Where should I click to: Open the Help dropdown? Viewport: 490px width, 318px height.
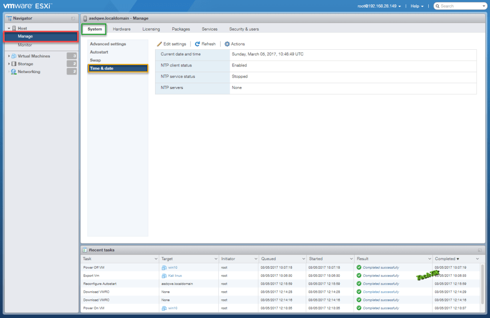(x=416, y=6)
